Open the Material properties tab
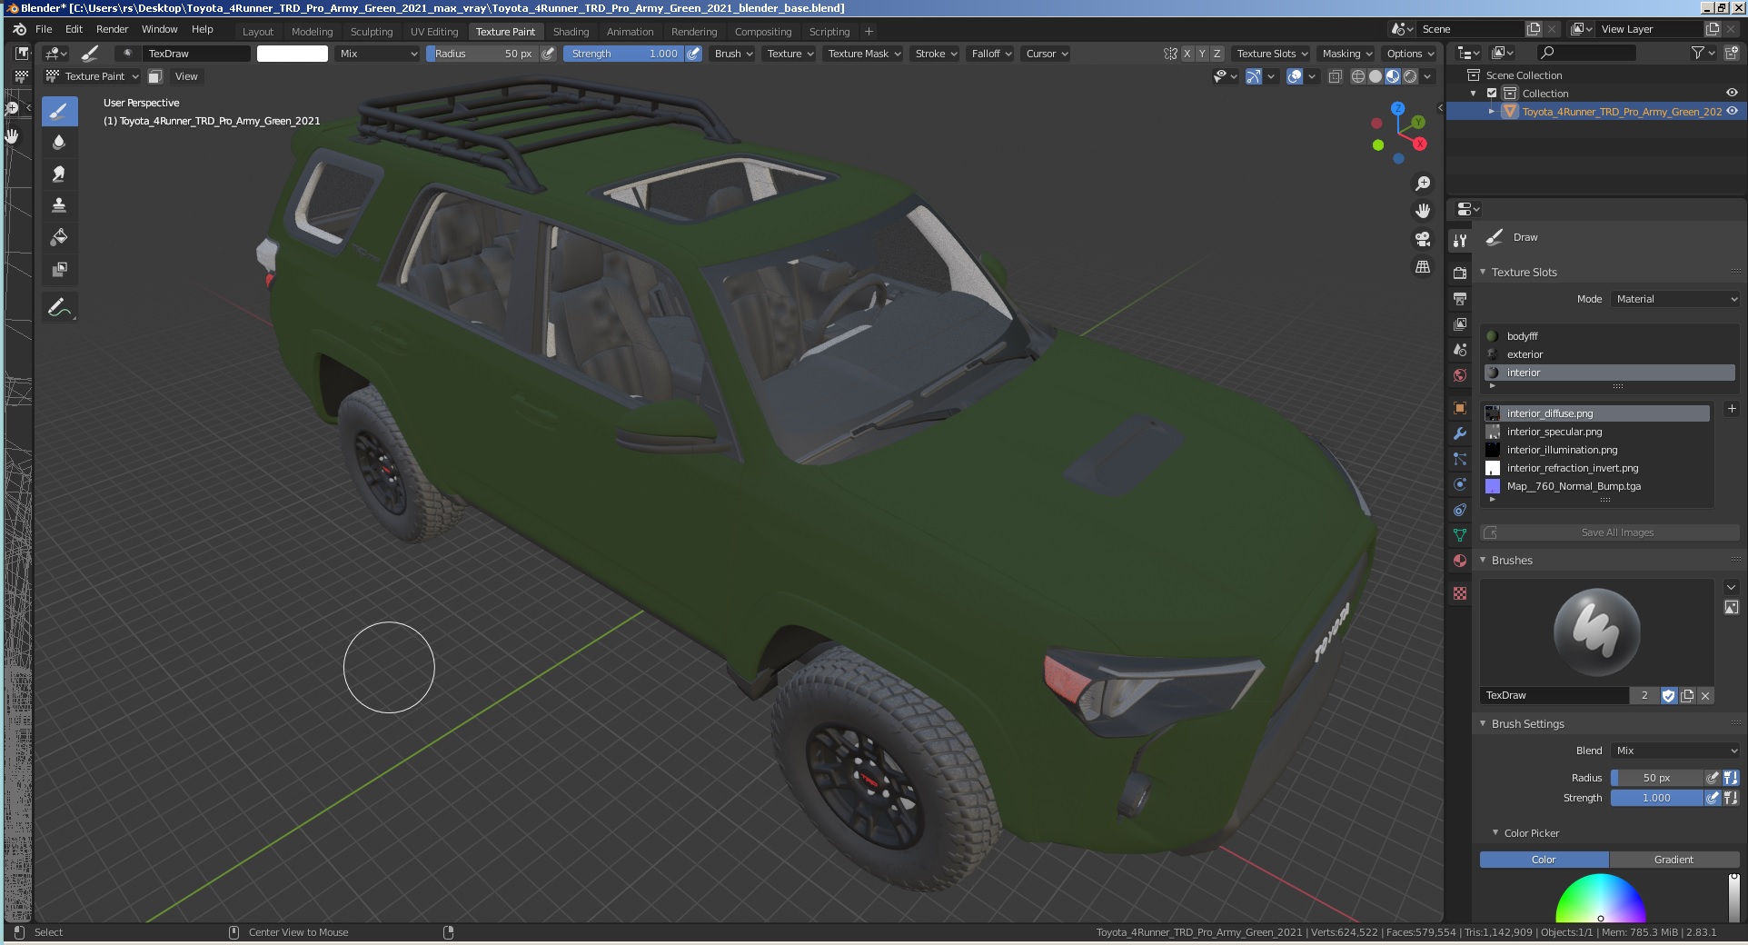This screenshot has width=1748, height=945. click(1460, 561)
